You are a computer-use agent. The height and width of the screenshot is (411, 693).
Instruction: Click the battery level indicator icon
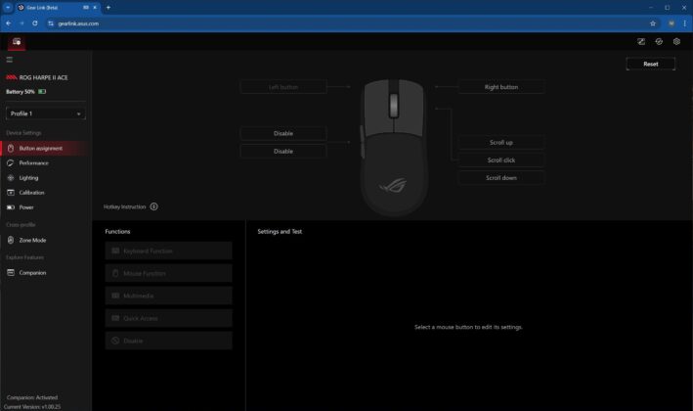(x=42, y=92)
